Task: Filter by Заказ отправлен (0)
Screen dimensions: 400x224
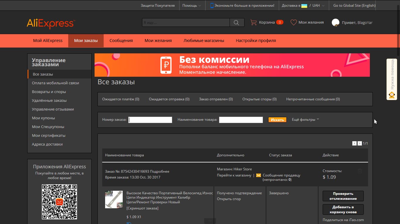Action: point(216,99)
